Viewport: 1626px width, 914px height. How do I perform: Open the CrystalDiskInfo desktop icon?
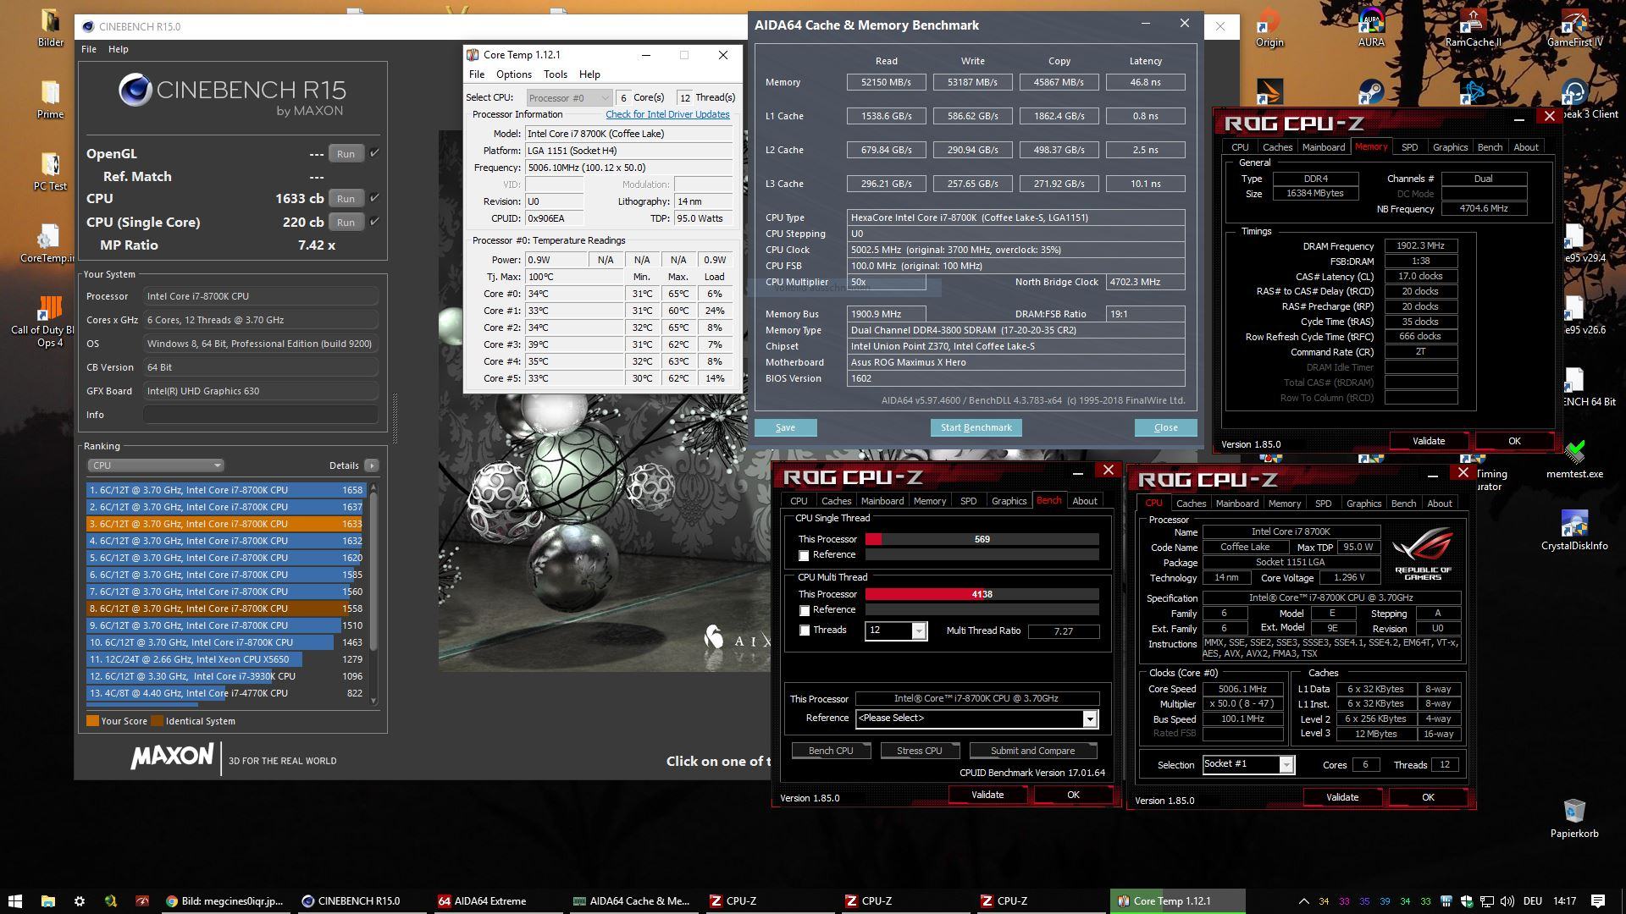(1573, 526)
